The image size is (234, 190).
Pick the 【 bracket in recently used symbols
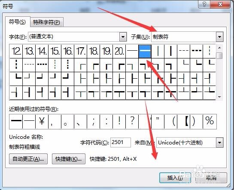point(184,121)
